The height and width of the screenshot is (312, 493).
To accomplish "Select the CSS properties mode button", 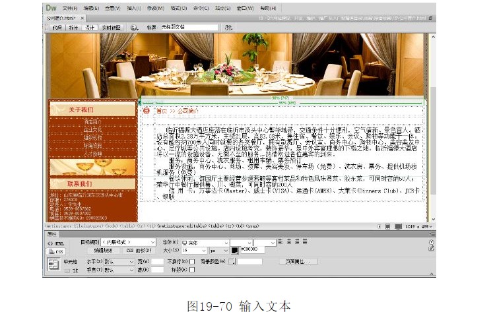I will [56, 251].
